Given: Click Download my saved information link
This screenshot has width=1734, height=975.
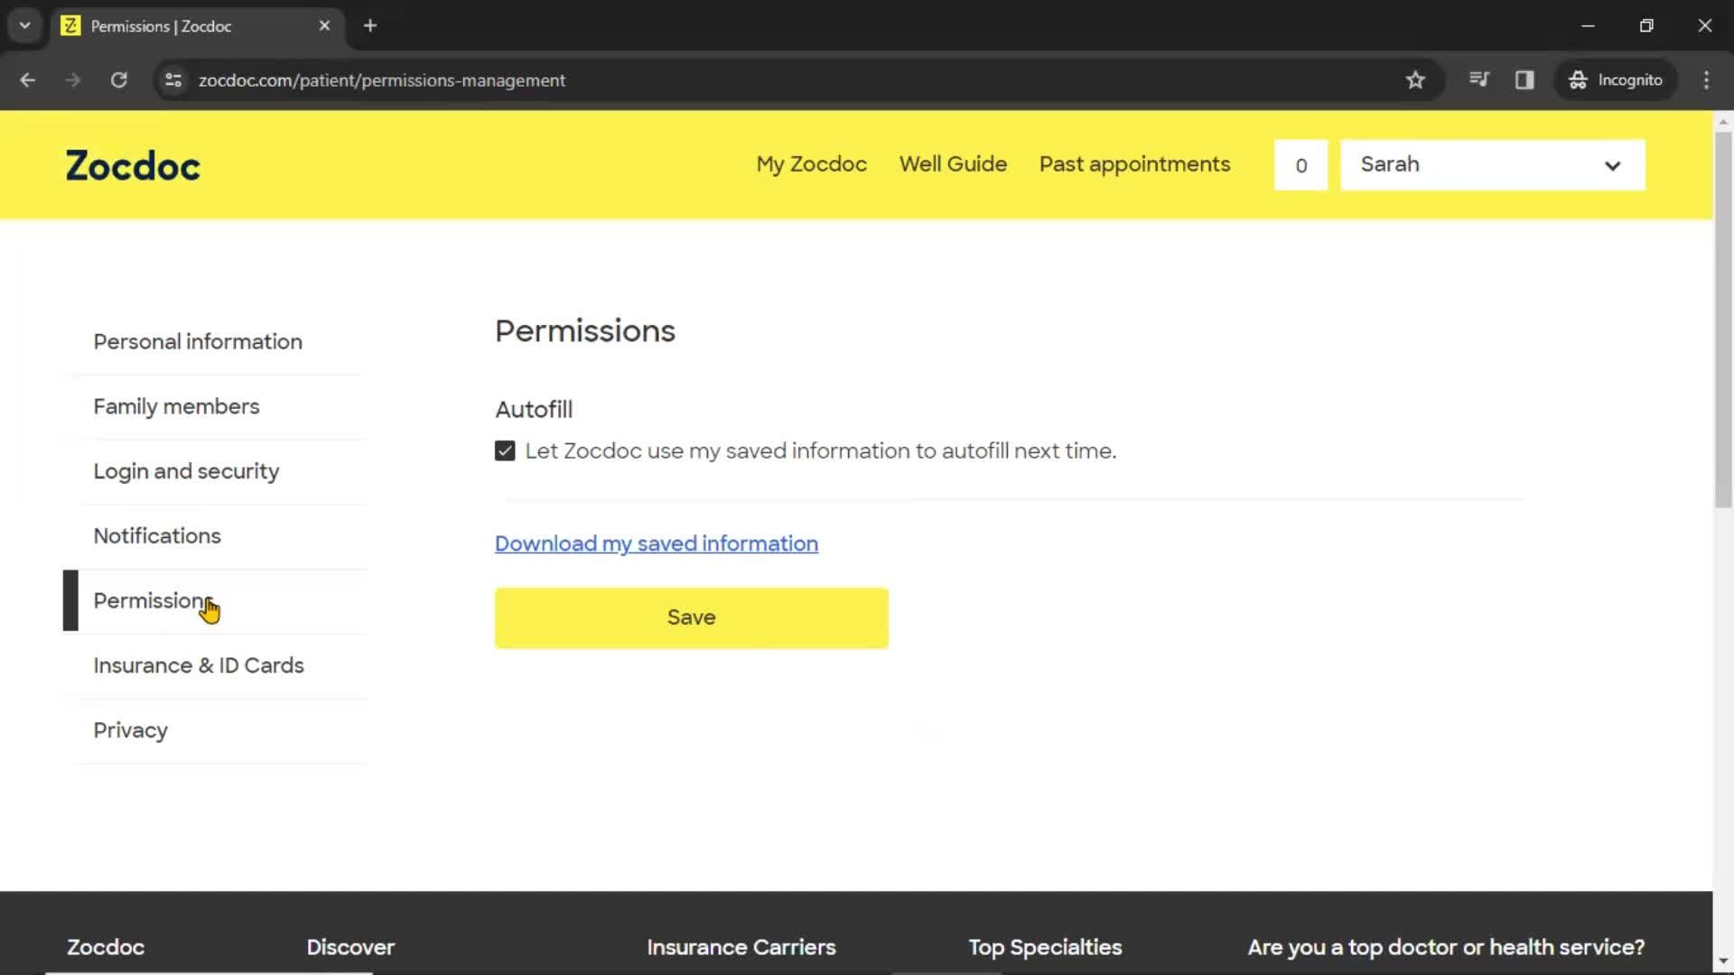Looking at the screenshot, I should [x=657, y=543].
